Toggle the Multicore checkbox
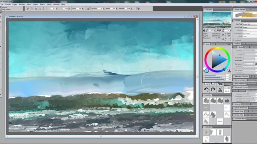The width and height of the screenshot is (257, 144). click(x=234, y=40)
